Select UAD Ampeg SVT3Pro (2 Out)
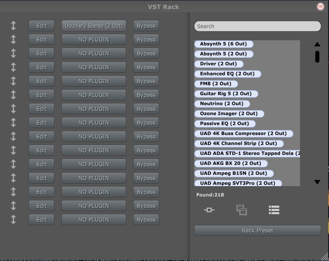Viewport: 329px width, 261px height. 238,183
